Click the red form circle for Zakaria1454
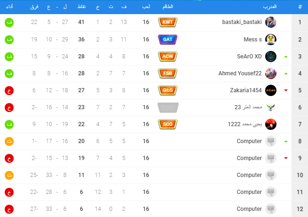 [x=9, y=90]
